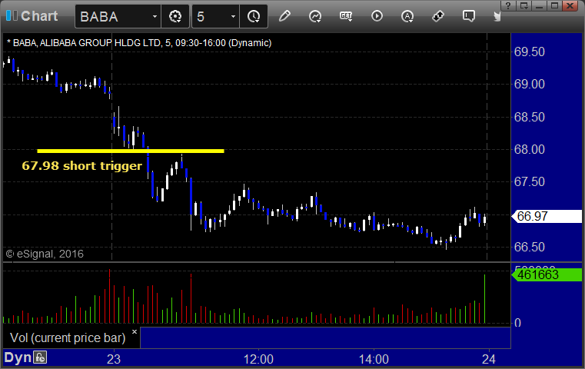Click the 12:00 time axis label
The height and width of the screenshot is (369, 585).
258,359
